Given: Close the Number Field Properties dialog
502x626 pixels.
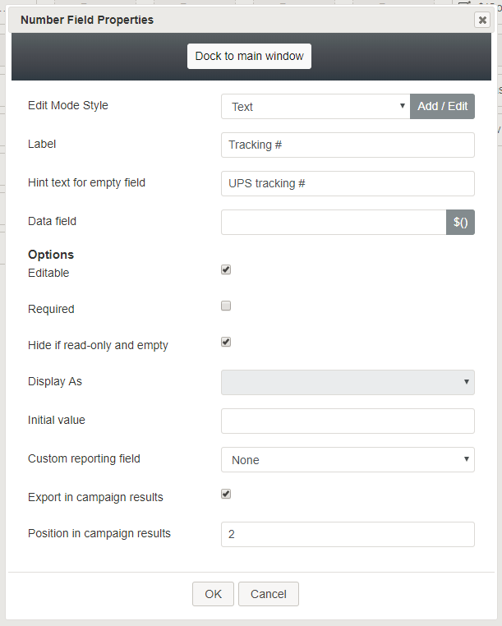Looking at the screenshot, I should [x=482, y=20].
